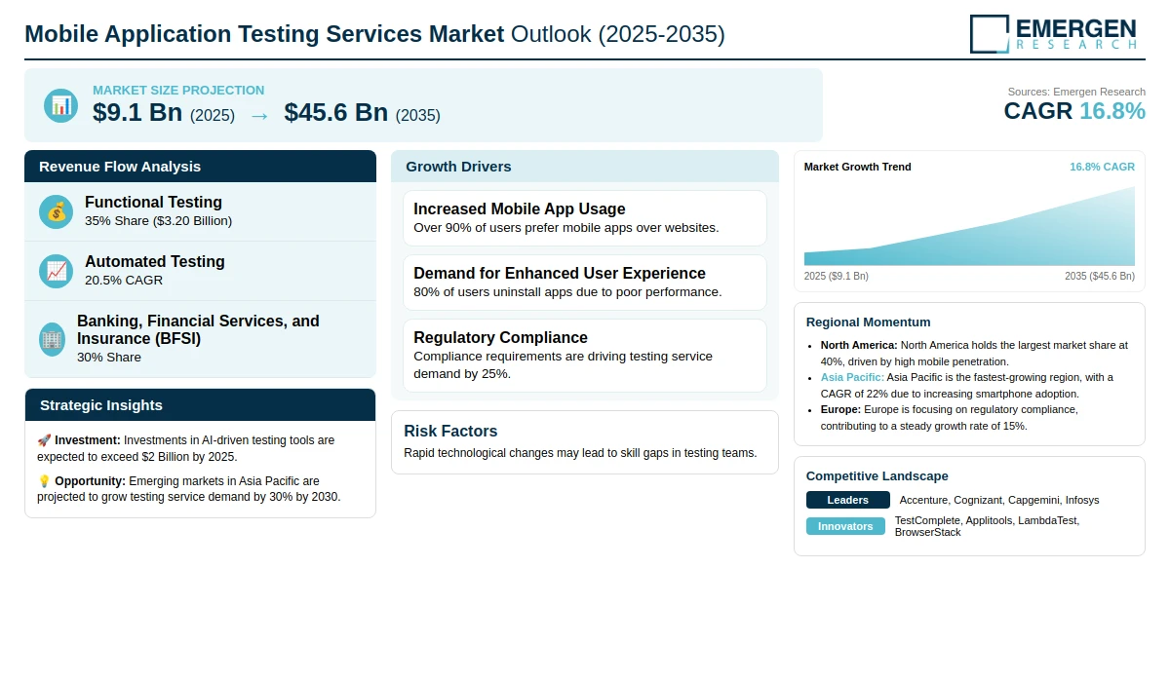Click the Market Growth Trend area chart
1170x682 pixels.
(969, 226)
